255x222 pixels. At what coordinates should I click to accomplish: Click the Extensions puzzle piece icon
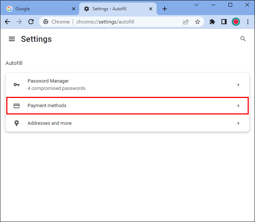coord(212,22)
